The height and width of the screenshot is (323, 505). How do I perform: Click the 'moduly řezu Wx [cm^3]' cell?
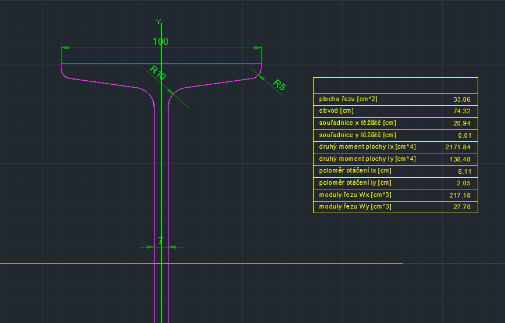coord(355,195)
